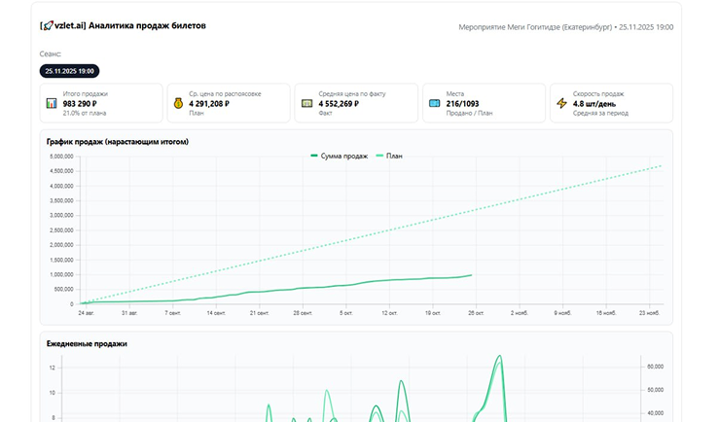
Task: Select the 25.11.2025 19:00 session pill
Action: click(69, 71)
